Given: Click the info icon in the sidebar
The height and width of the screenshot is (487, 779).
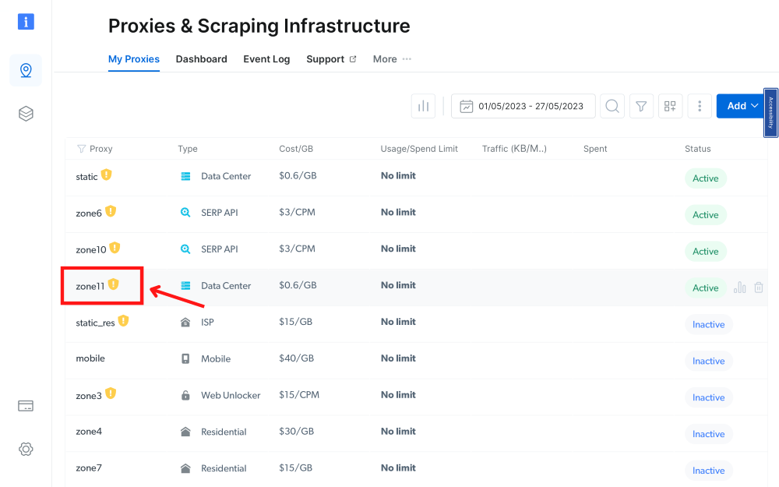Looking at the screenshot, I should point(26,21).
